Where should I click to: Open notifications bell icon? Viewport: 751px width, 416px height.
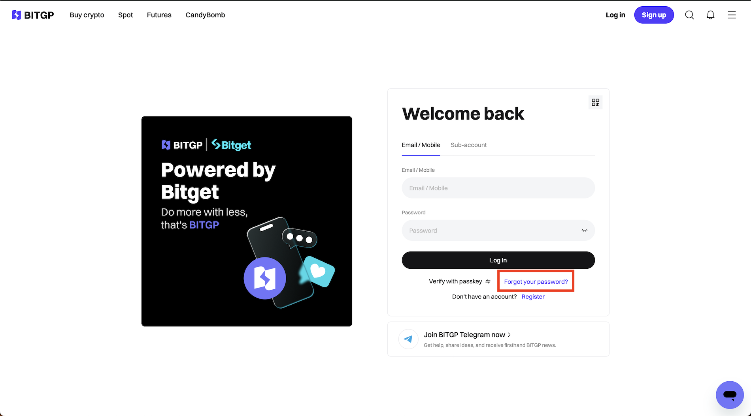pos(710,15)
